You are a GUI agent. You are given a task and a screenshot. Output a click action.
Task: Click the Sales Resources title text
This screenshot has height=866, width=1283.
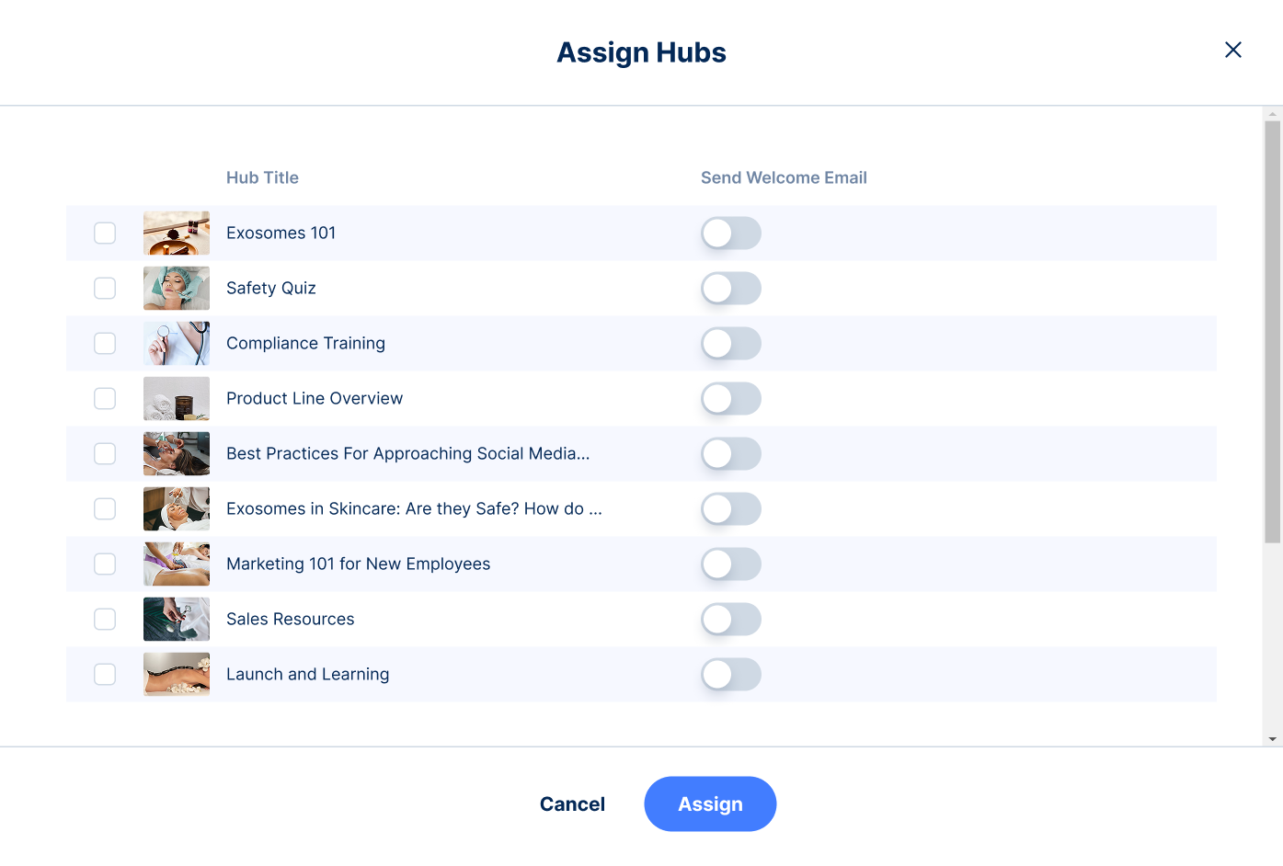click(290, 619)
